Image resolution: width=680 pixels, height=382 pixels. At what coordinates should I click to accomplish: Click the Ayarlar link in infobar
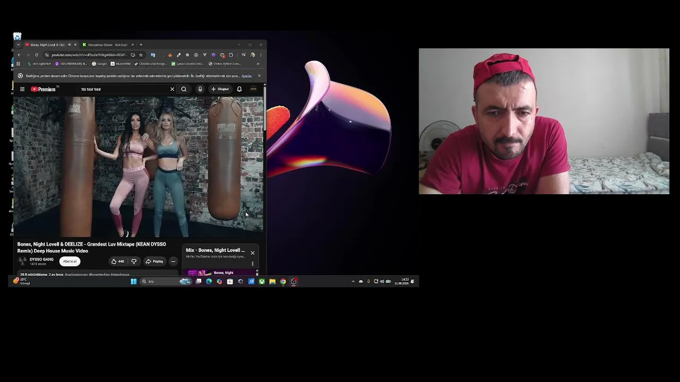[246, 76]
